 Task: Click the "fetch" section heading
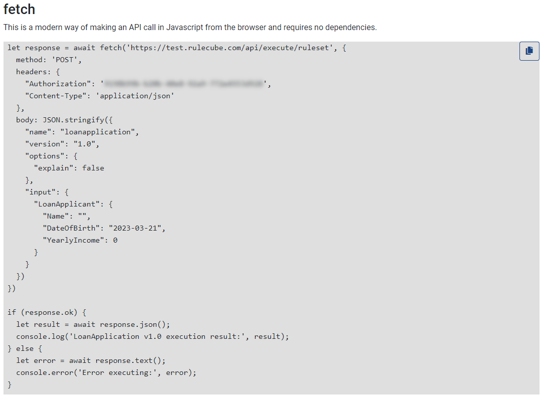20,10
